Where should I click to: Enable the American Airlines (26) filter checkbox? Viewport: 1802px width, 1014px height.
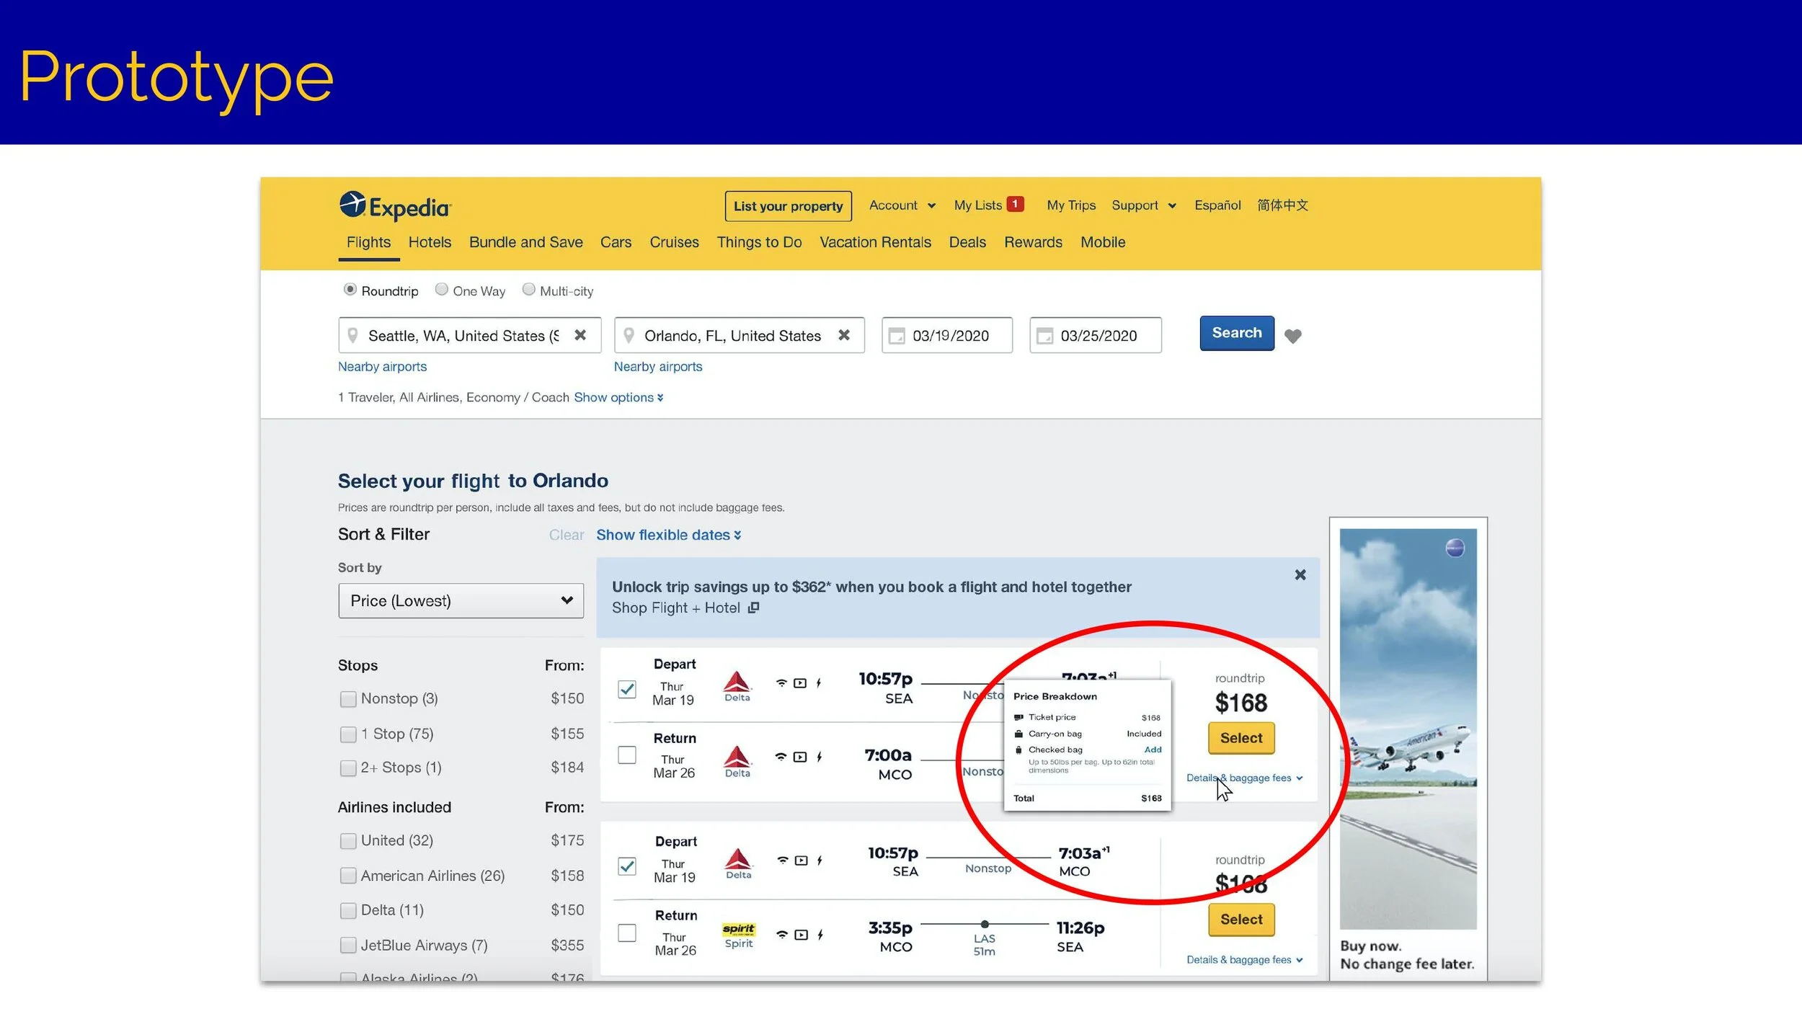click(x=348, y=876)
